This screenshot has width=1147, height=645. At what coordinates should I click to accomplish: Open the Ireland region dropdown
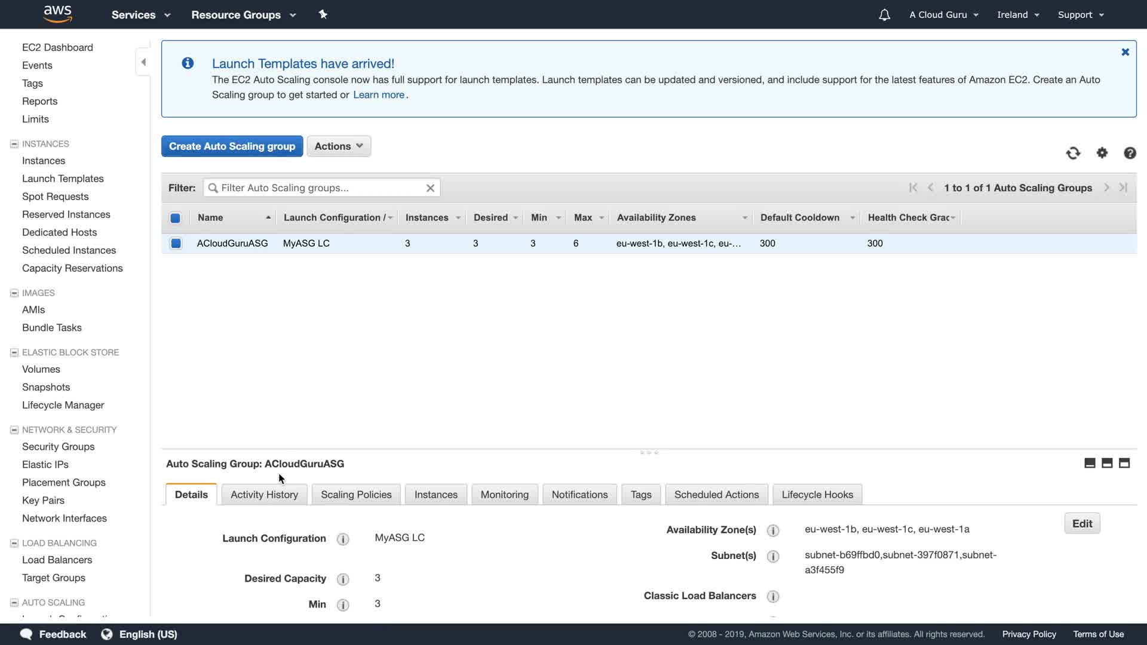click(1017, 15)
